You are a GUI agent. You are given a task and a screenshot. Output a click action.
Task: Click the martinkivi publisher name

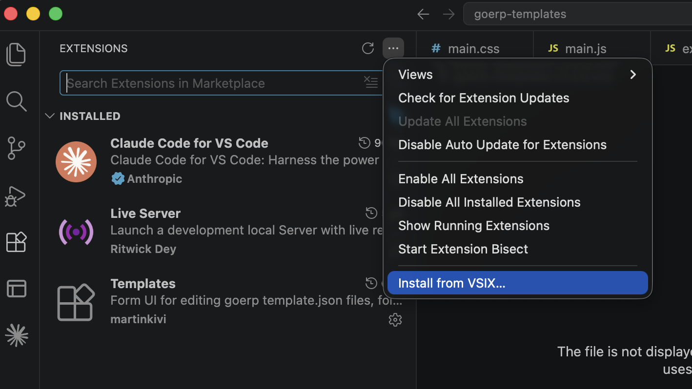click(139, 319)
